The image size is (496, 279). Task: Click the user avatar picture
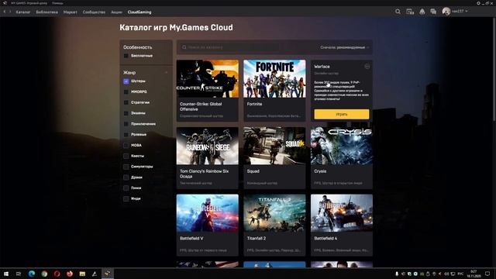[x=446, y=12]
